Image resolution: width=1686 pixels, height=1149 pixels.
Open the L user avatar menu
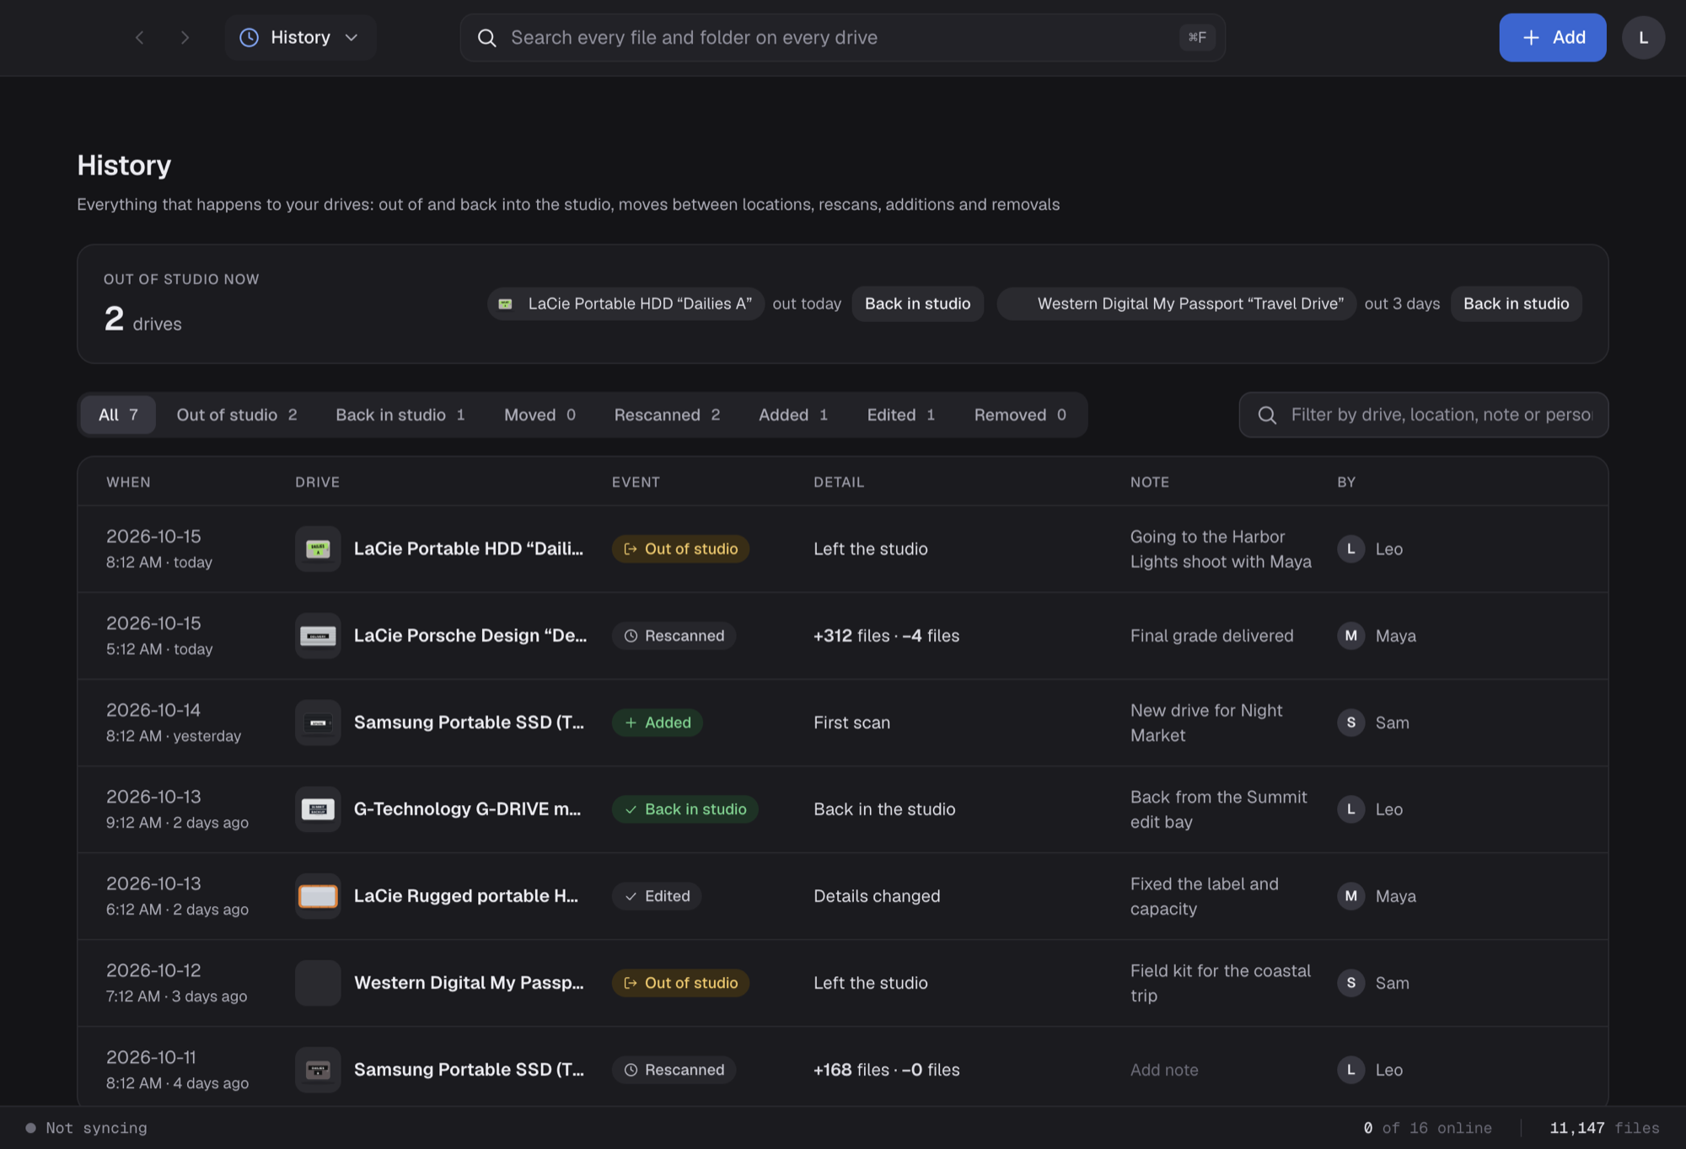pyautogui.click(x=1643, y=37)
